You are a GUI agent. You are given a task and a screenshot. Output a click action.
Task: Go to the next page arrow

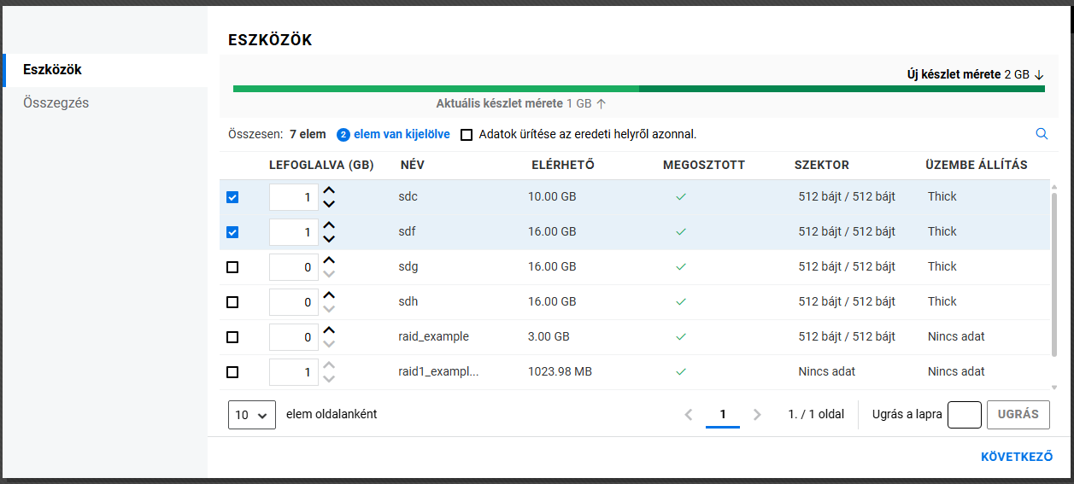pos(756,415)
